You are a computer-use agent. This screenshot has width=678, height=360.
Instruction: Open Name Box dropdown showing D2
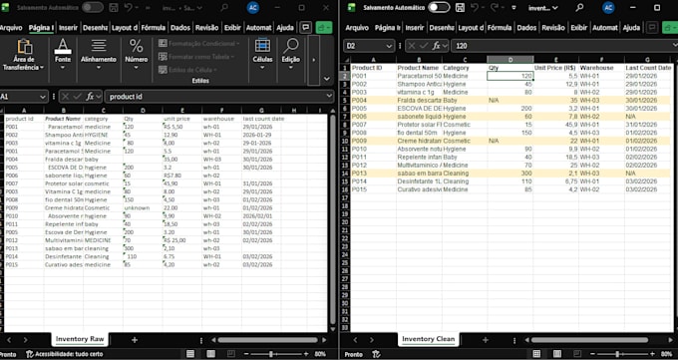point(389,46)
